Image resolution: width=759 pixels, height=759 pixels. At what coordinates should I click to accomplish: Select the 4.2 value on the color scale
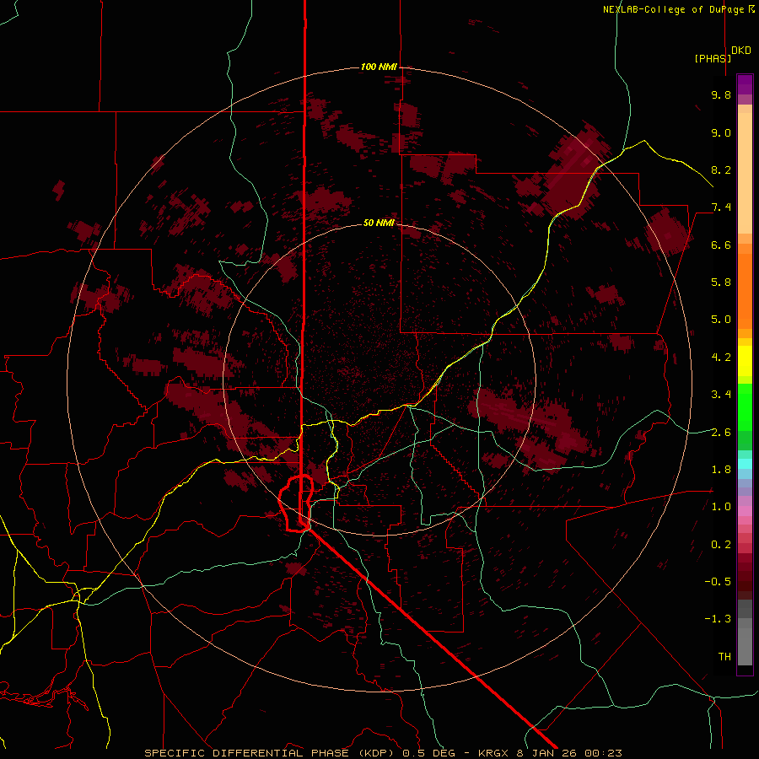tap(721, 358)
